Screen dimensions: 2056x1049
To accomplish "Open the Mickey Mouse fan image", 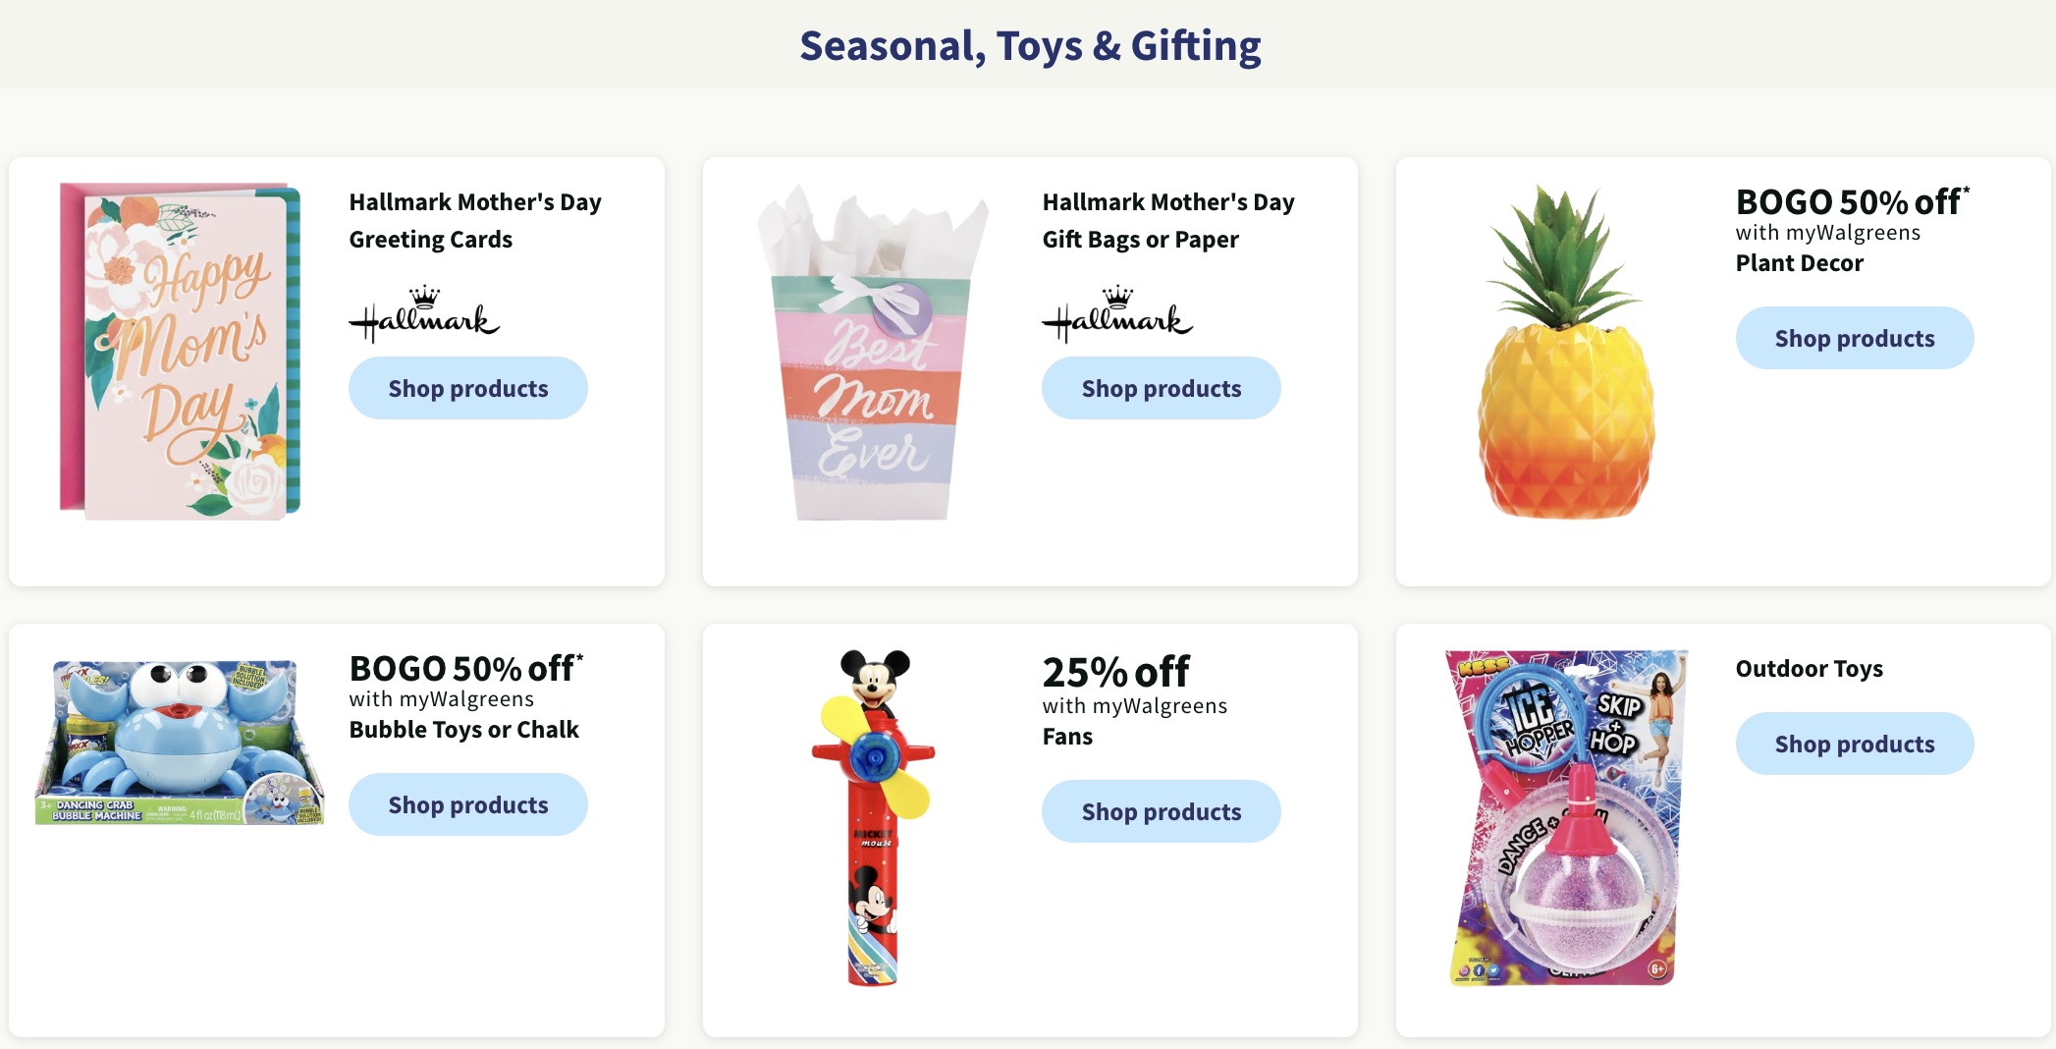I will [x=873, y=817].
